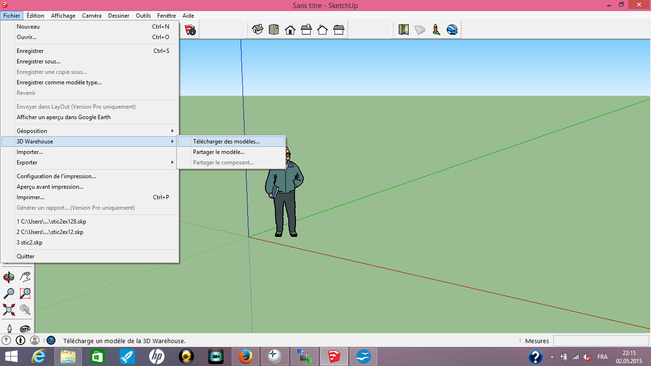Open recent file stic2ex12.skp
The width and height of the screenshot is (651, 366).
point(90,232)
